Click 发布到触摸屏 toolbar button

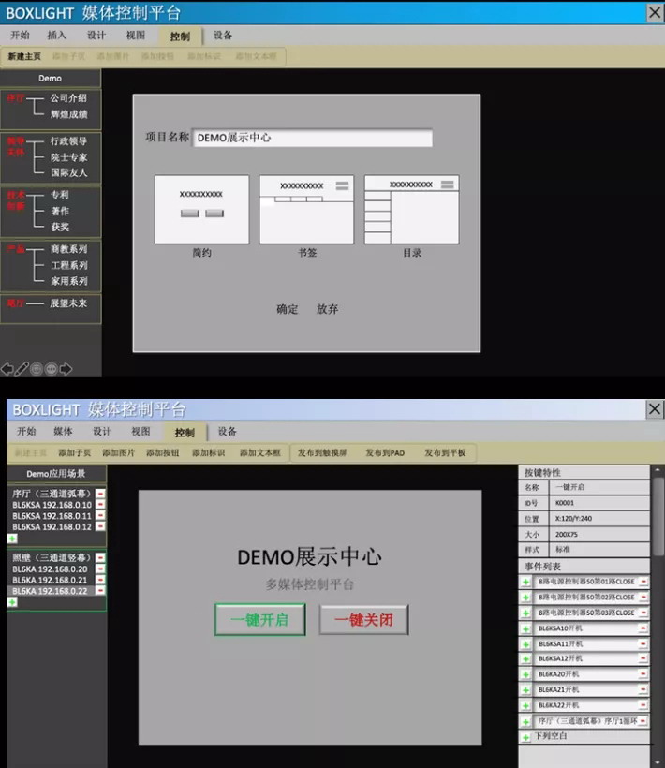[x=322, y=452]
